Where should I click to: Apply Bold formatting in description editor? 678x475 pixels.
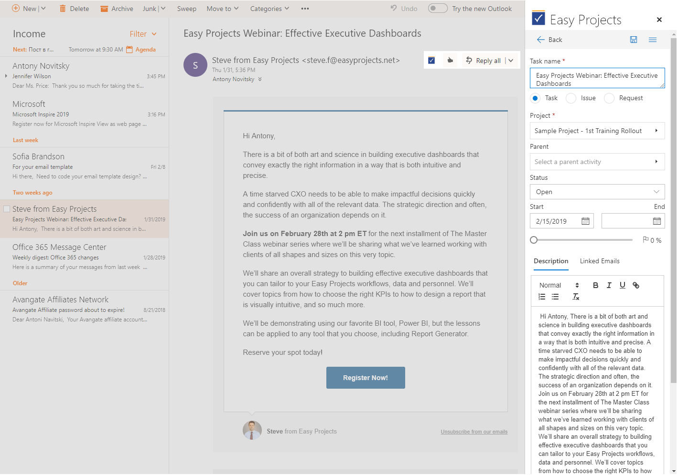[595, 285]
